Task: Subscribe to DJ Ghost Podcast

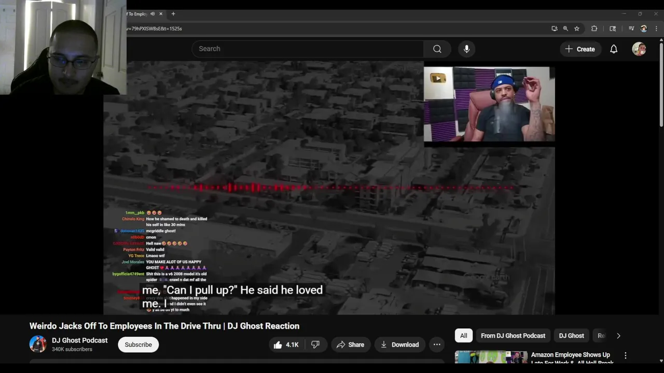Action: point(138,345)
